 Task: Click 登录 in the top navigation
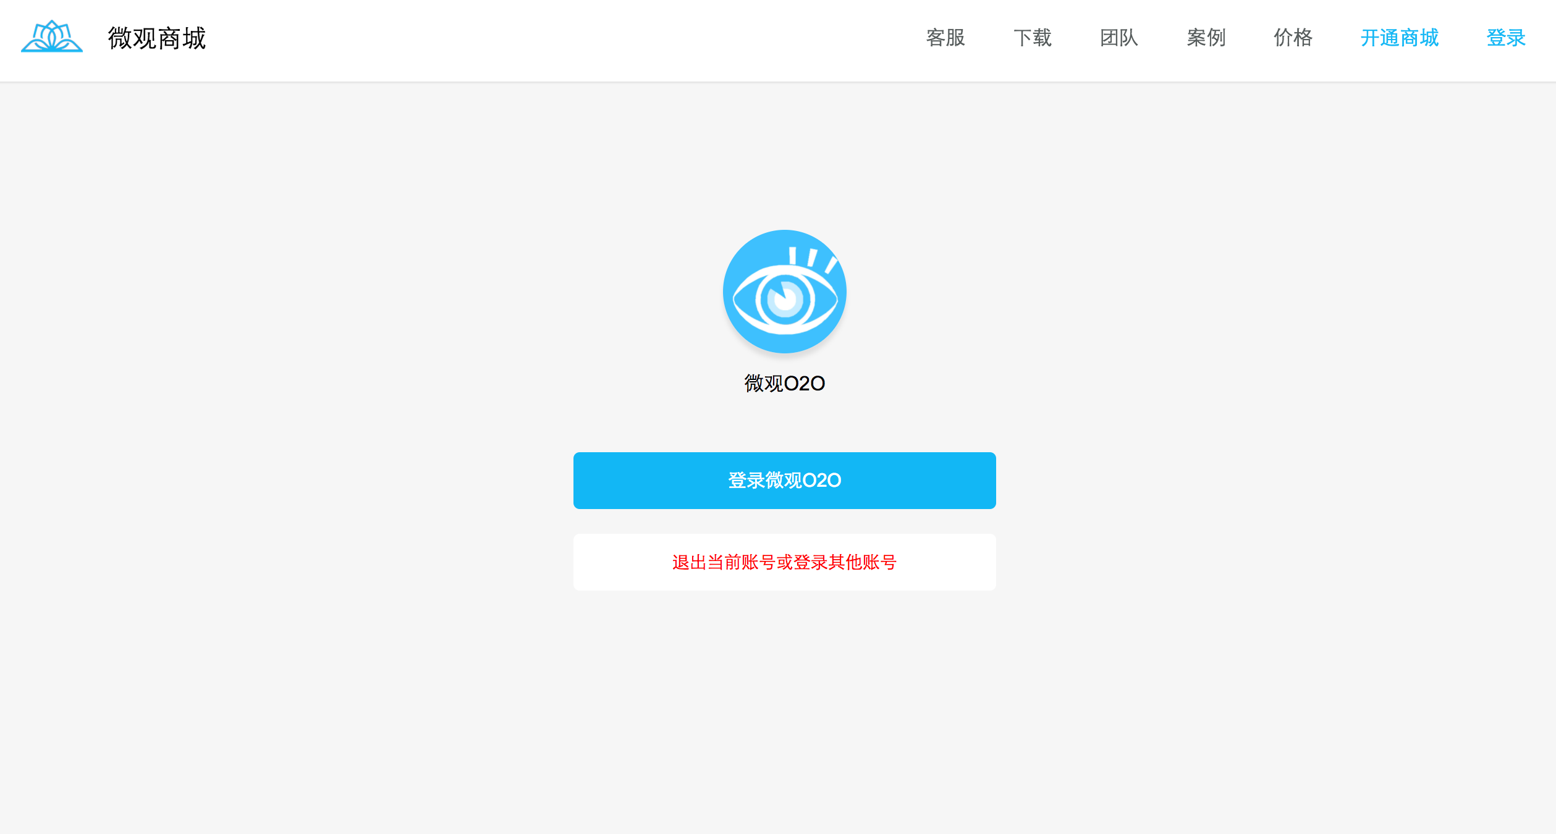click(x=1506, y=38)
